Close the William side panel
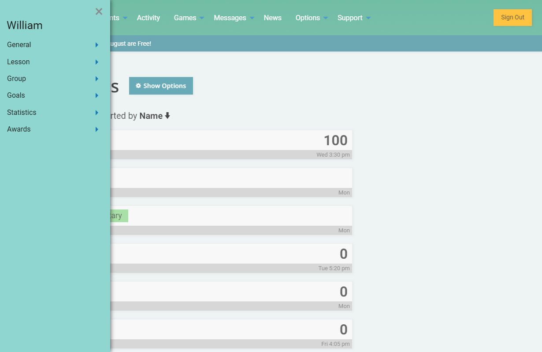Image resolution: width=542 pixels, height=352 pixels. tap(99, 12)
